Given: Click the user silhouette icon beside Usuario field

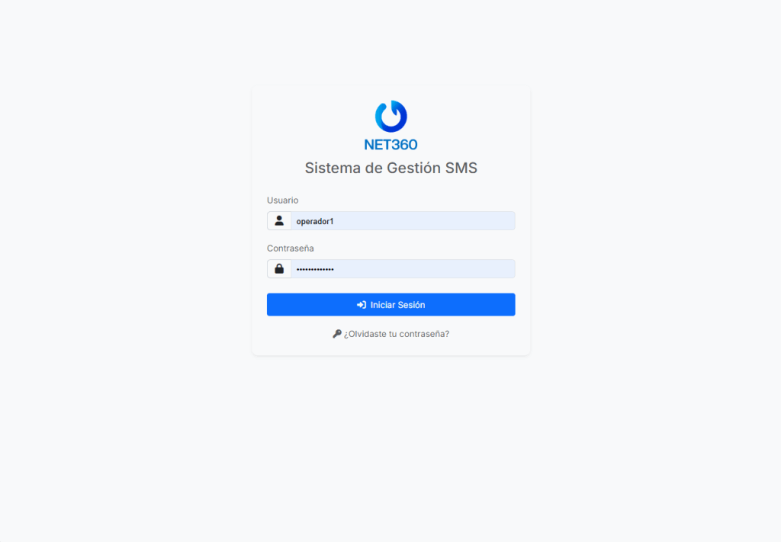Looking at the screenshot, I should pyautogui.click(x=279, y=220).
